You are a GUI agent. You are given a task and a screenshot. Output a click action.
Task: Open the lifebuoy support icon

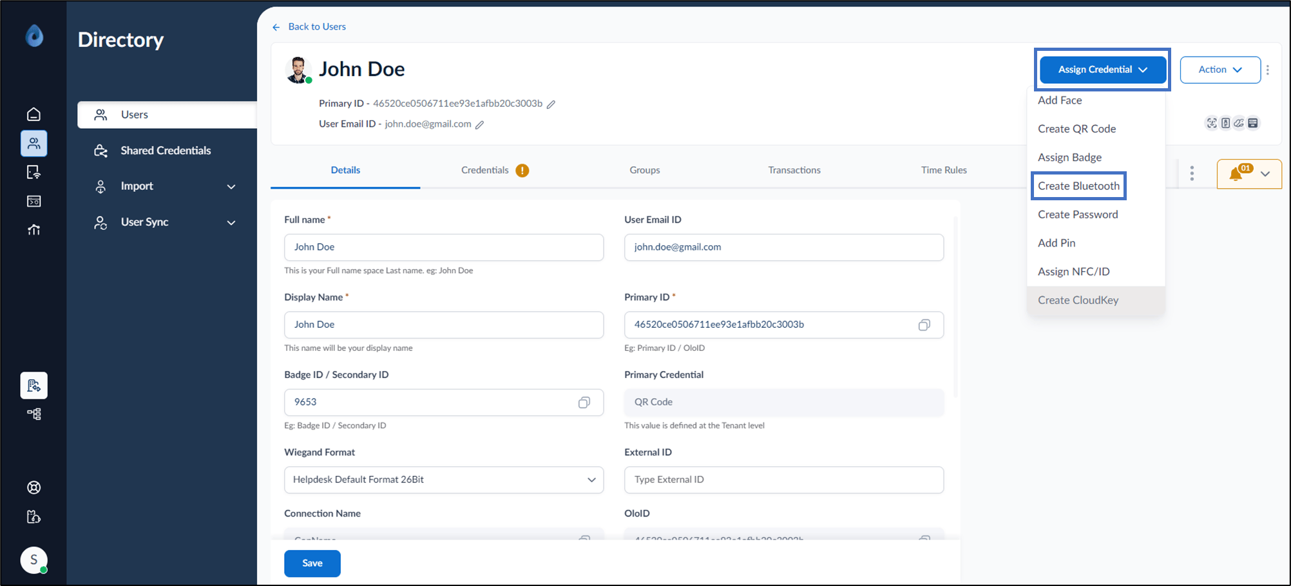(x=33, y=487)
